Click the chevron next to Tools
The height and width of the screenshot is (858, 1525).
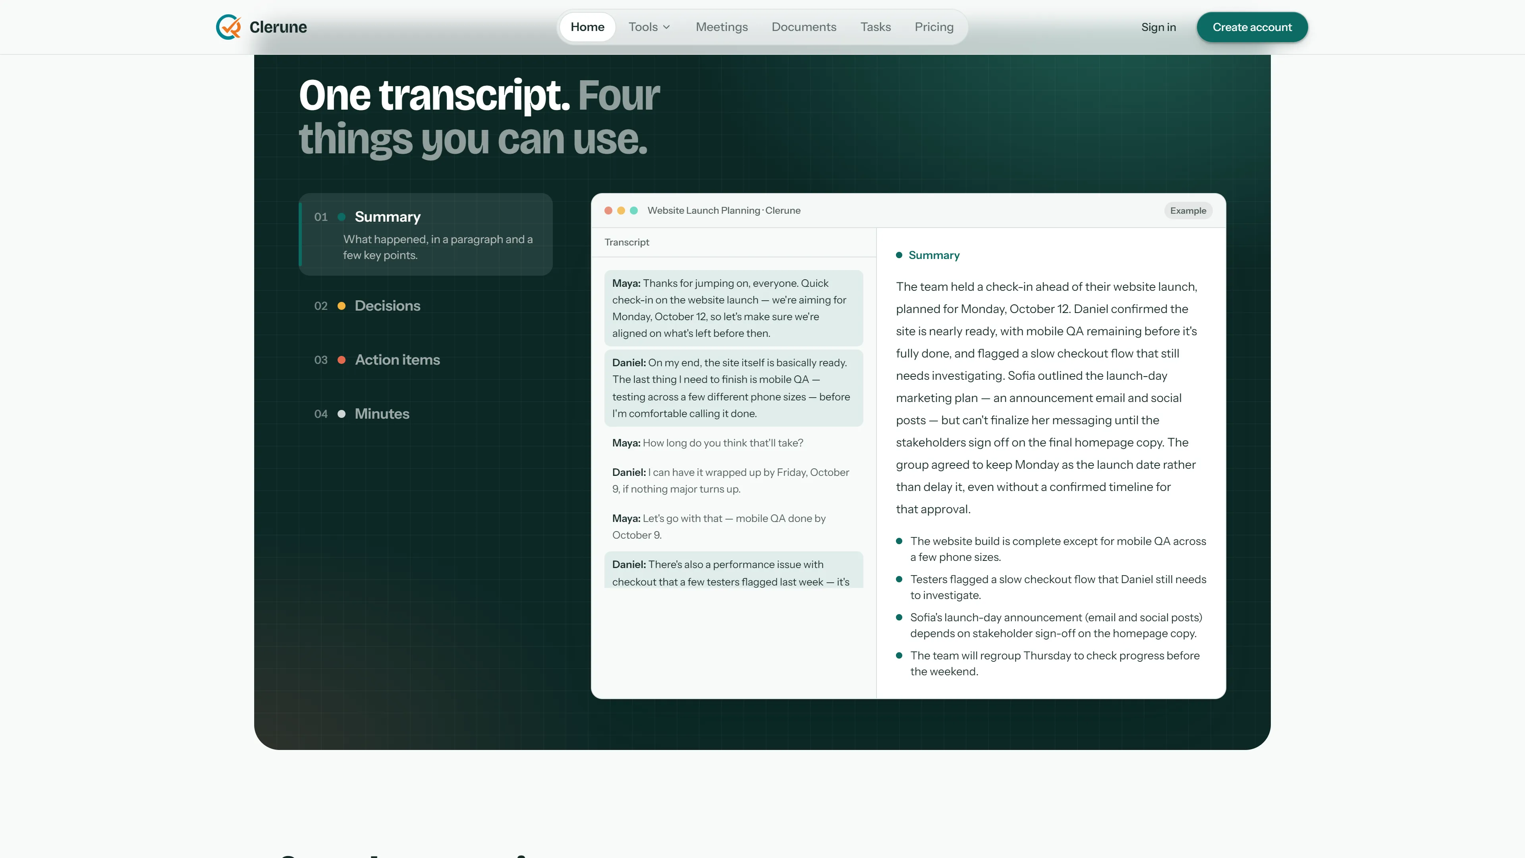pos(667,27)
